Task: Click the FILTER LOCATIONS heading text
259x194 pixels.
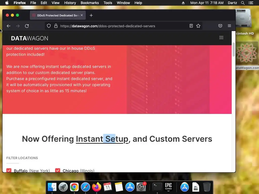Action: [22, 158]
